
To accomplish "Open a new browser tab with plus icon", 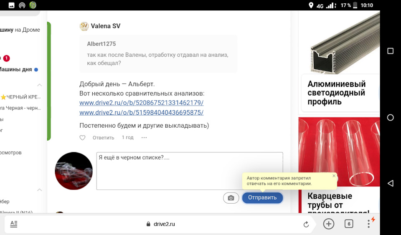I will tap(329, 224).
